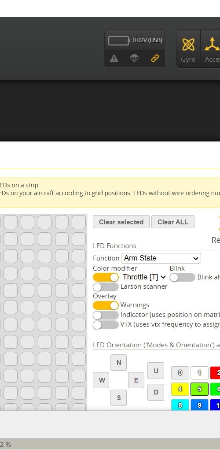
Task: Enable the Larson scanner toggle
Action: [106, 287]
